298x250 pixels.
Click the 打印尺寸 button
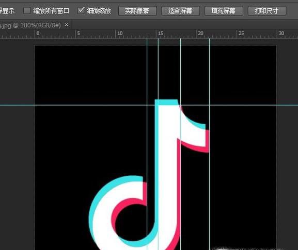[267, 11]
